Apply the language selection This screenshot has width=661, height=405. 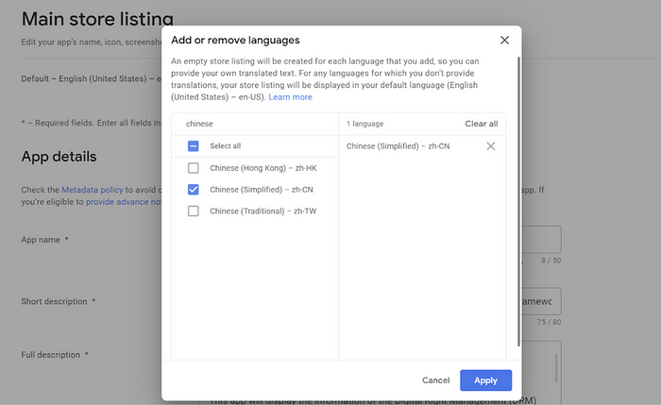pos(485,380)
